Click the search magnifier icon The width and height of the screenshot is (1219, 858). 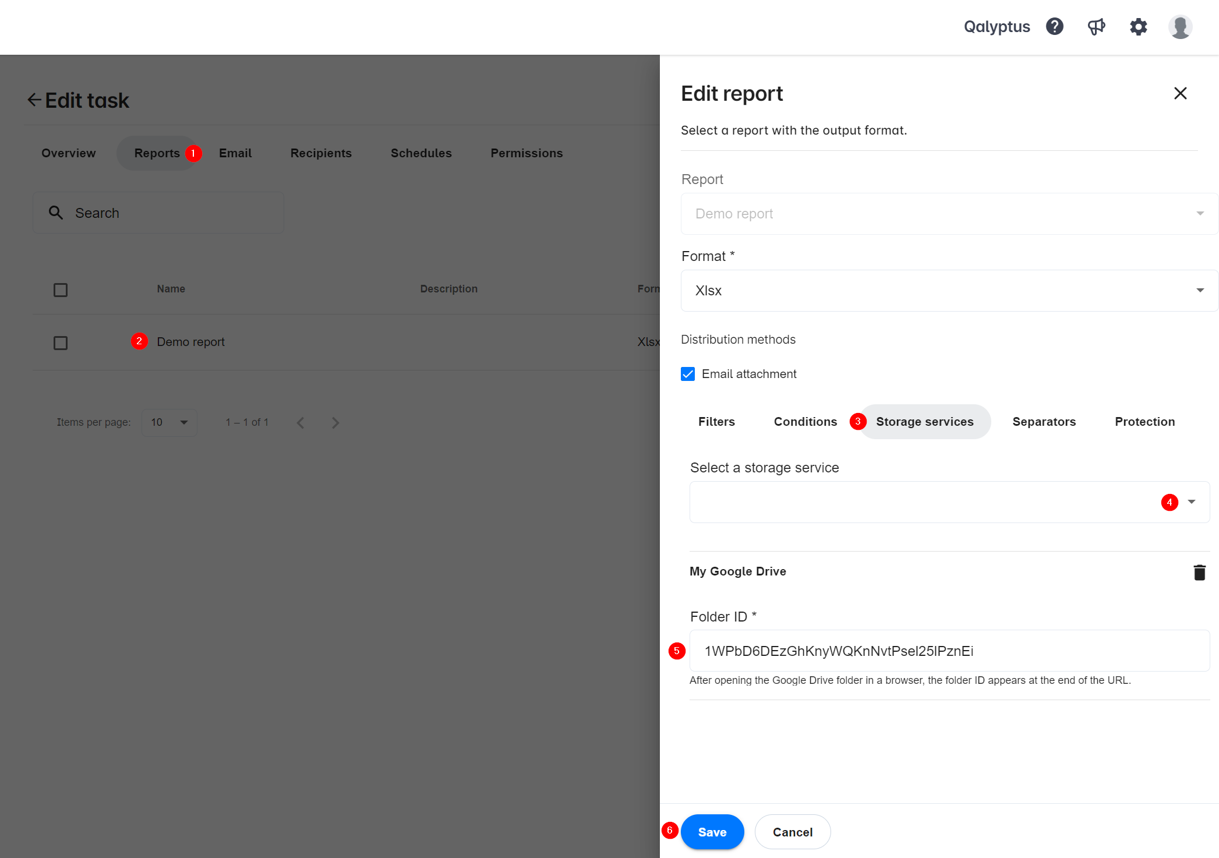[58, 213]
